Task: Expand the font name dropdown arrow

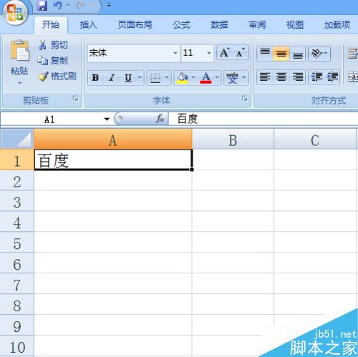Action: (x=175, y=53)
